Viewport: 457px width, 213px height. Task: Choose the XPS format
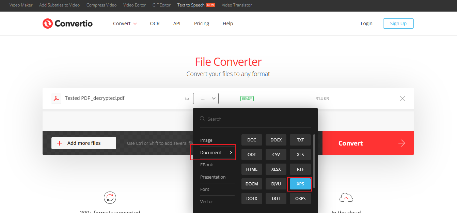(x=300, y=184)
